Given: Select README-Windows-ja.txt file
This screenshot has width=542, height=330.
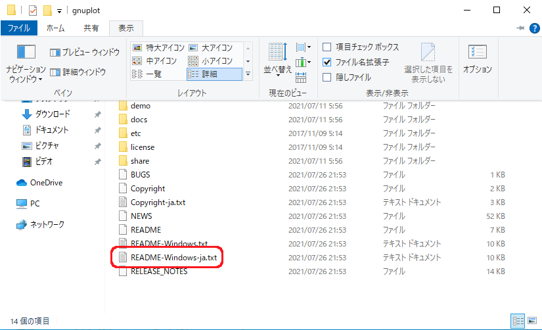Looking at the screenshot, I should tap(173, 258).
